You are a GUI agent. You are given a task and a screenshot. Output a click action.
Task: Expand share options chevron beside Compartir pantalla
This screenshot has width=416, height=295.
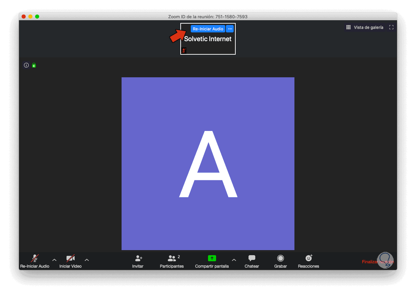coord(234,260)
